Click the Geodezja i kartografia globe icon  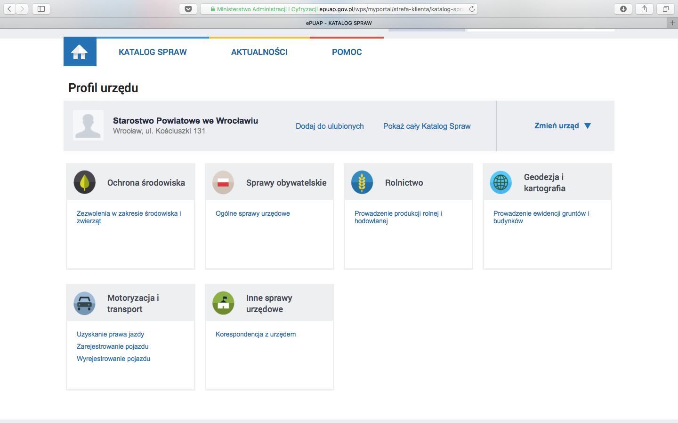501,182
